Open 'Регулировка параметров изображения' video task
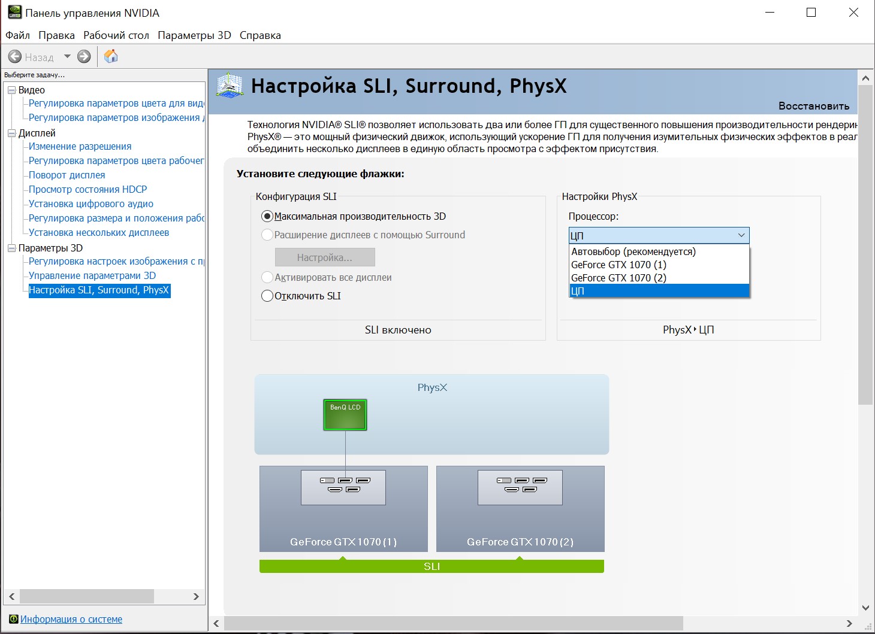Viewport: 875px width, 634px height. pos(116,117)
